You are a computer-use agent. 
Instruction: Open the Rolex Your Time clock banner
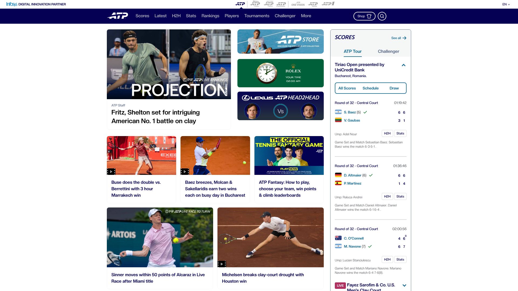(280, 73)
